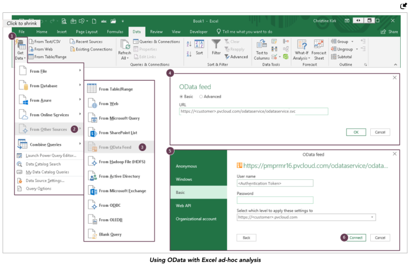Switch to the Review tab
This screenshot has height=265, width=412.
[157, 31]
